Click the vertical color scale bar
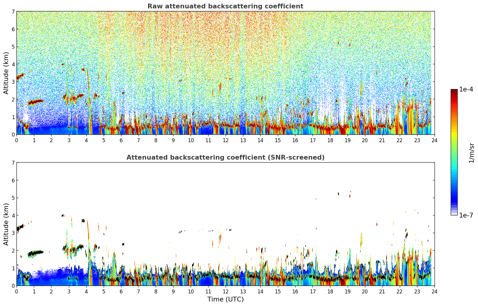Viewport: 478px width, 306px height. click(x=454, y=152)
